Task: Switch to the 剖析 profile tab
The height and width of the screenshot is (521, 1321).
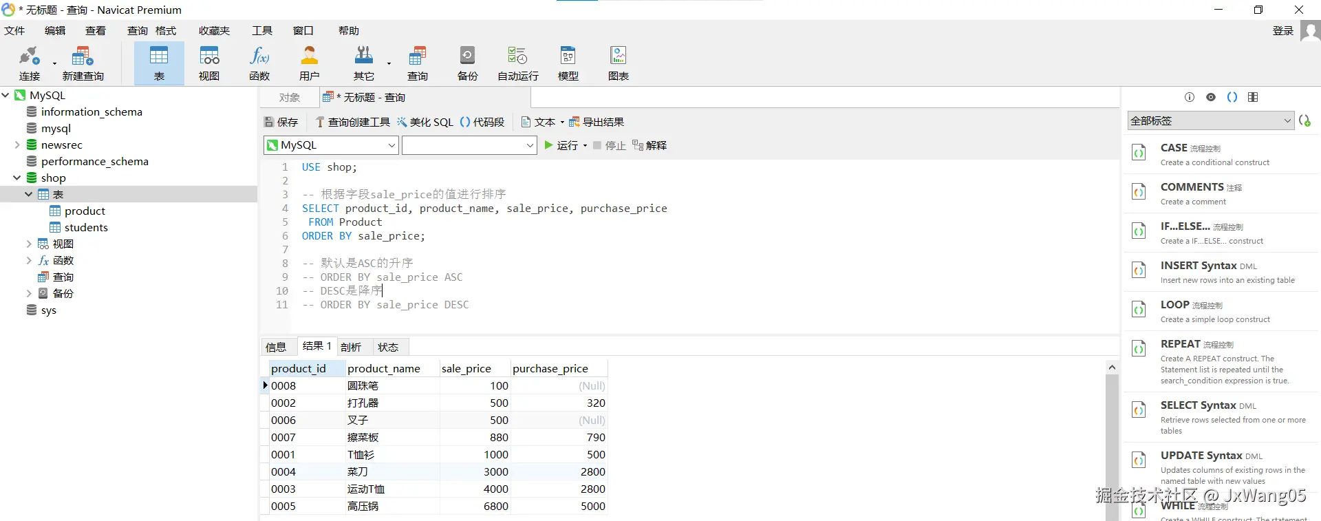Action: pos(351,347)
